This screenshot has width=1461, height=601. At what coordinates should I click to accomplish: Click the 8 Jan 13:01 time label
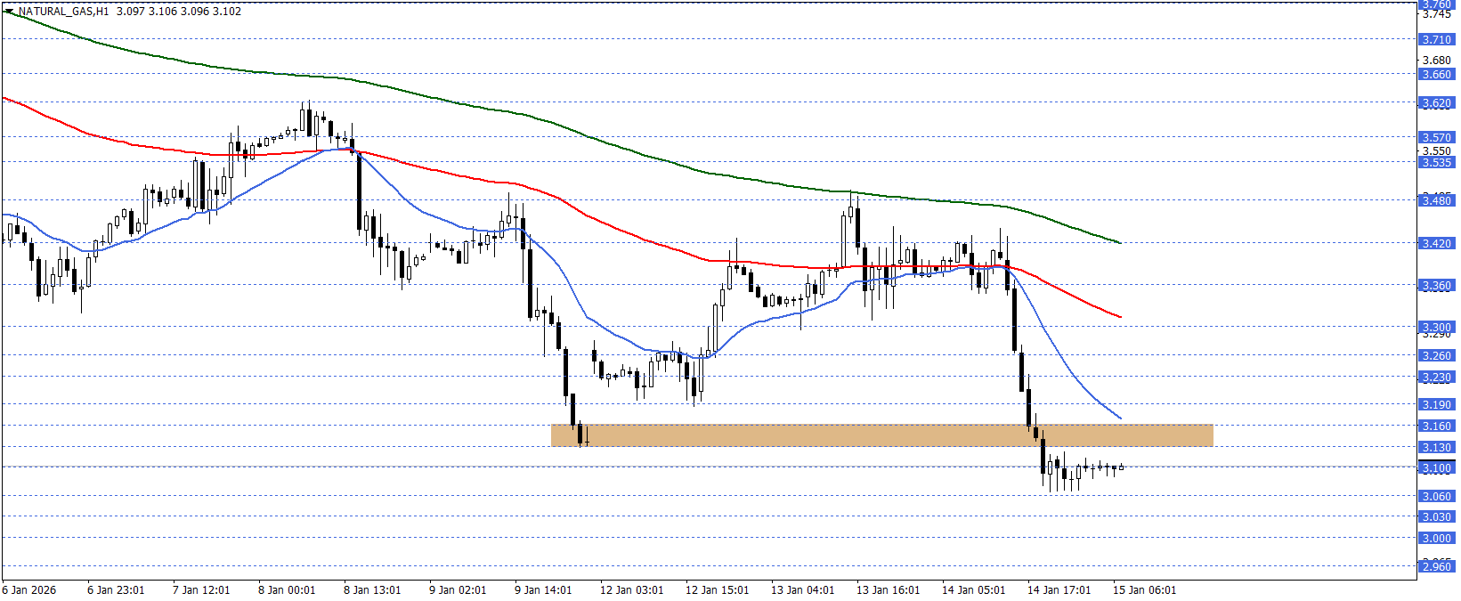pos(372,590)
